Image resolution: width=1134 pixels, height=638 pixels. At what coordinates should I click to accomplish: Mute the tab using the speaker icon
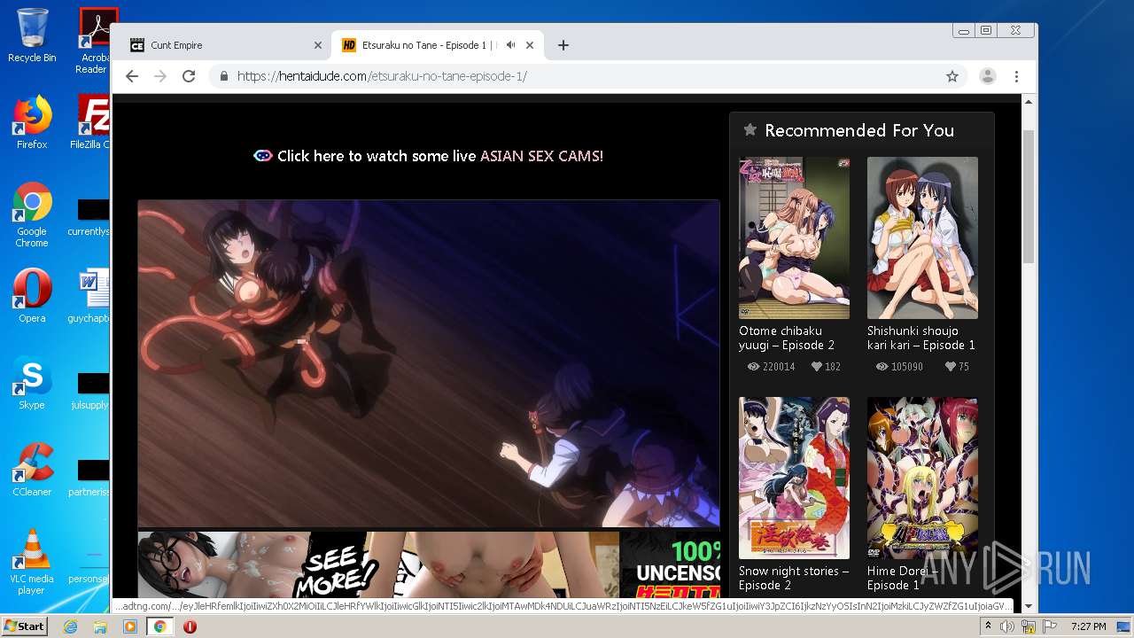(x=511, y=45)
